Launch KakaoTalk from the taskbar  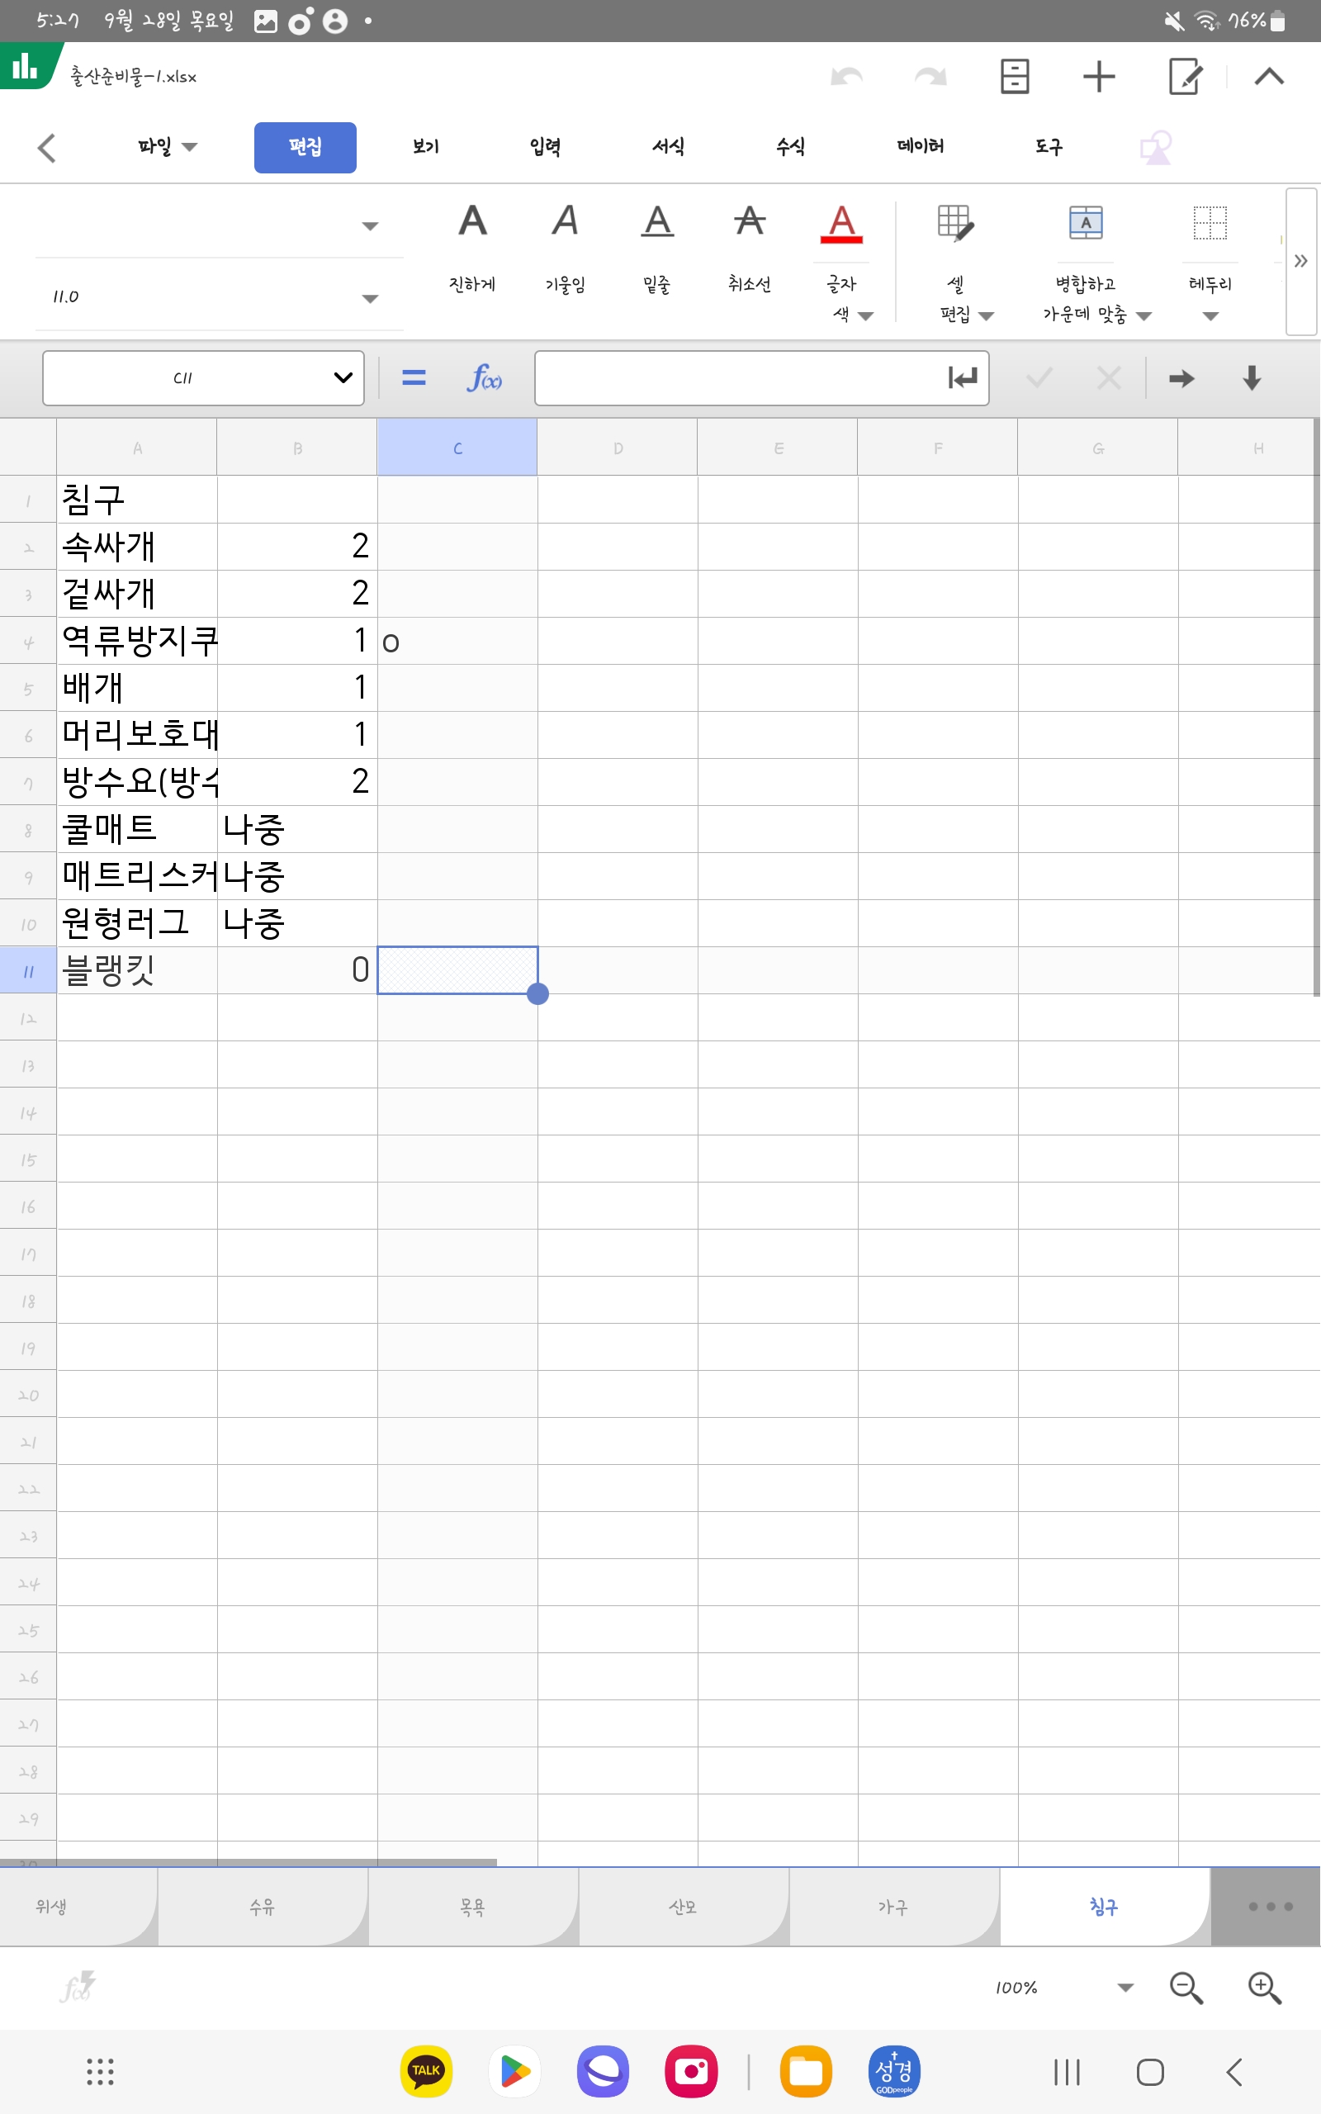(x=425, y=2070)
